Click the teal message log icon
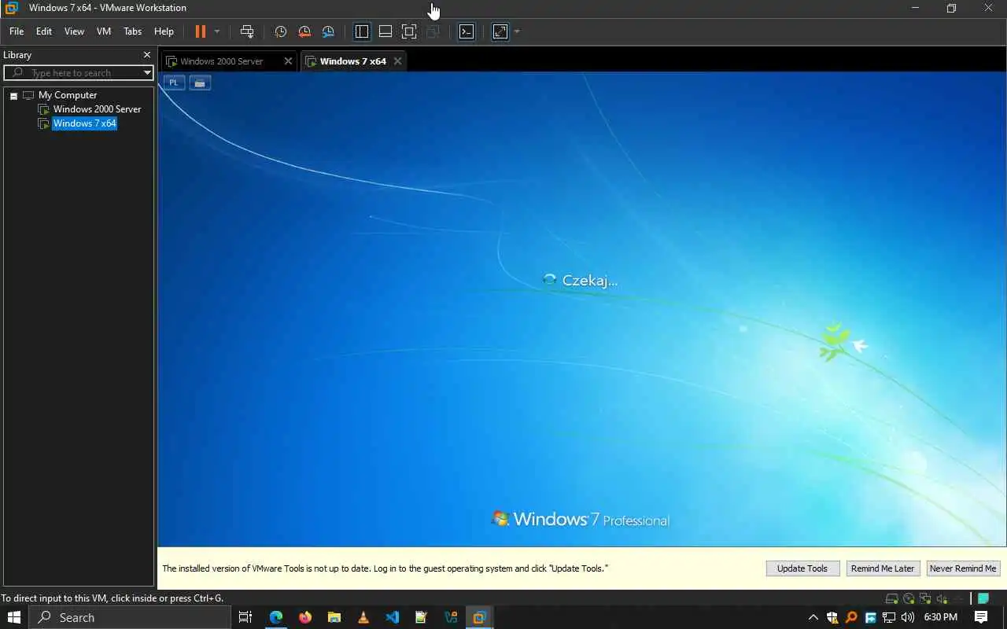1007x629 pixels. pos(983,598)
